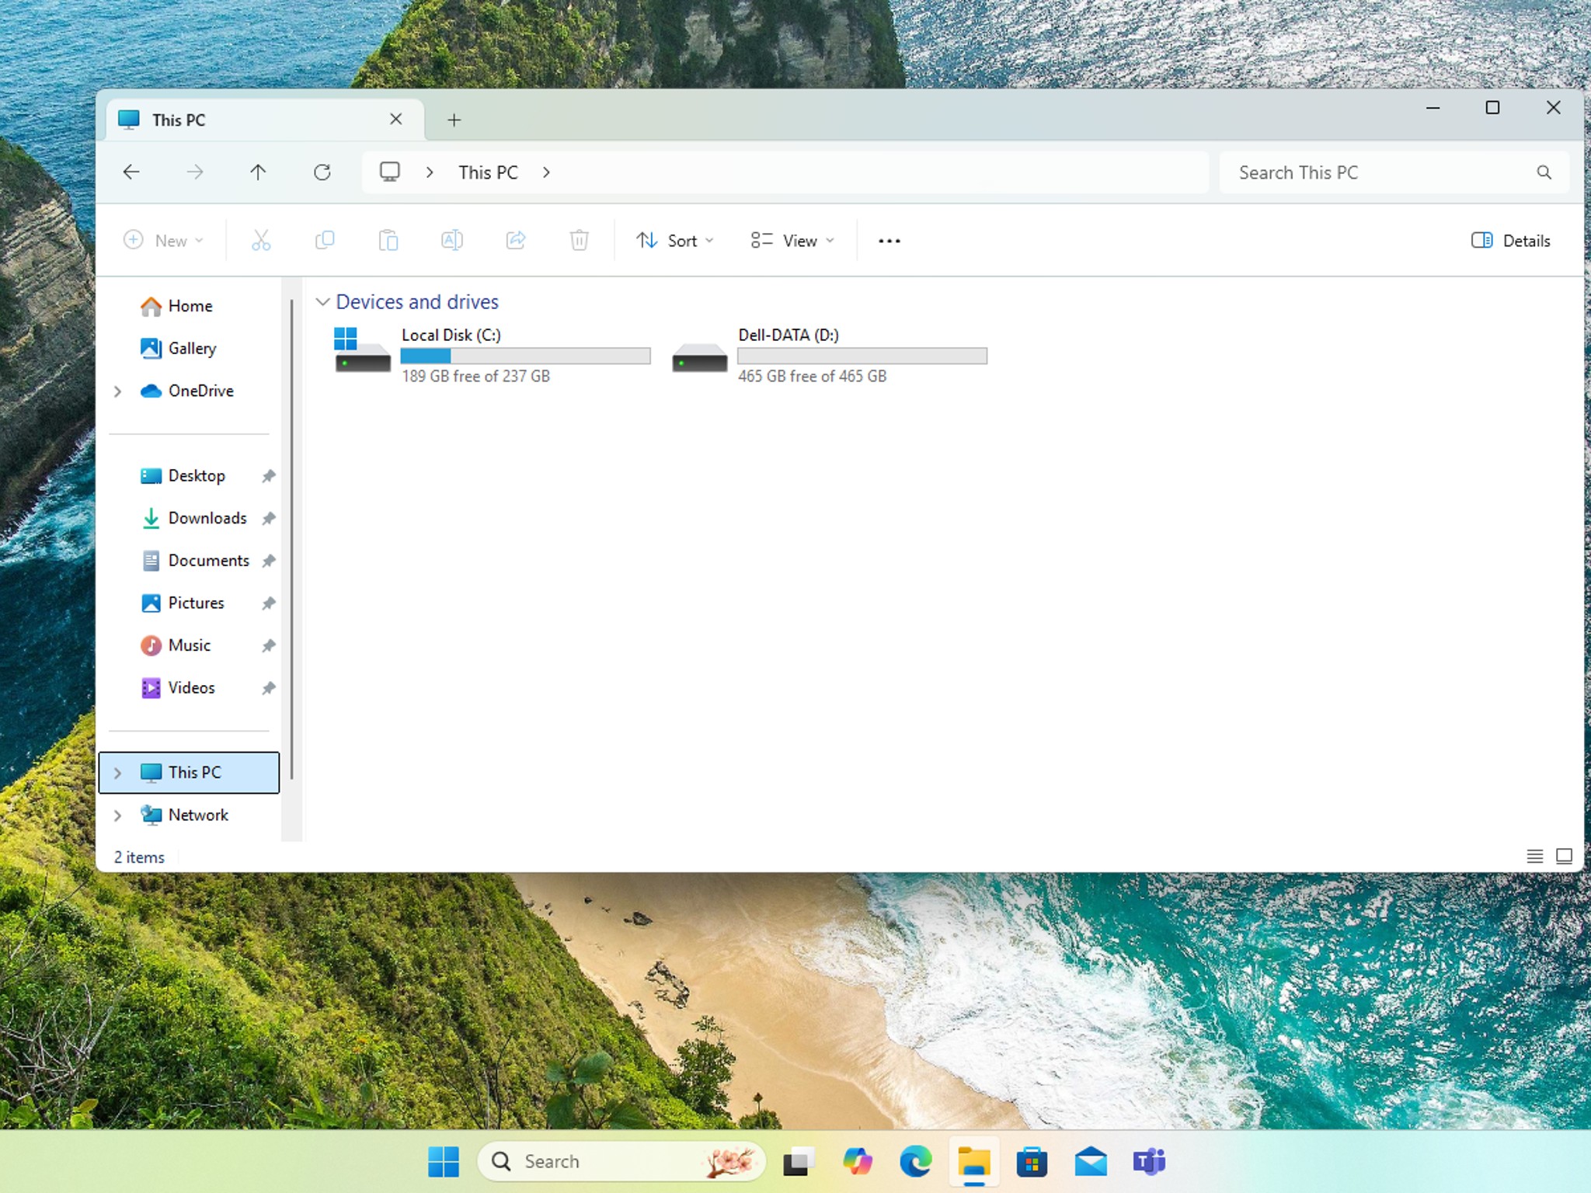Click chevron after This PC in address bar
Image resolution: width=1591 pixels, height=1193 pixels.
(x=546, y=172)
